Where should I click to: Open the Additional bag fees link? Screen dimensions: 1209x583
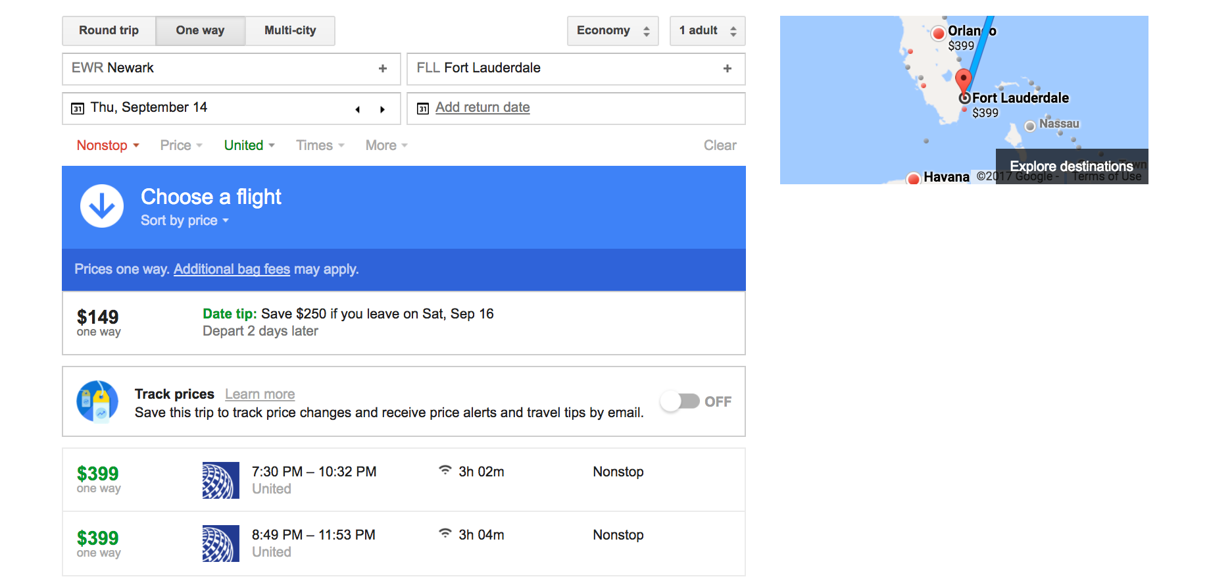(232, 269)
